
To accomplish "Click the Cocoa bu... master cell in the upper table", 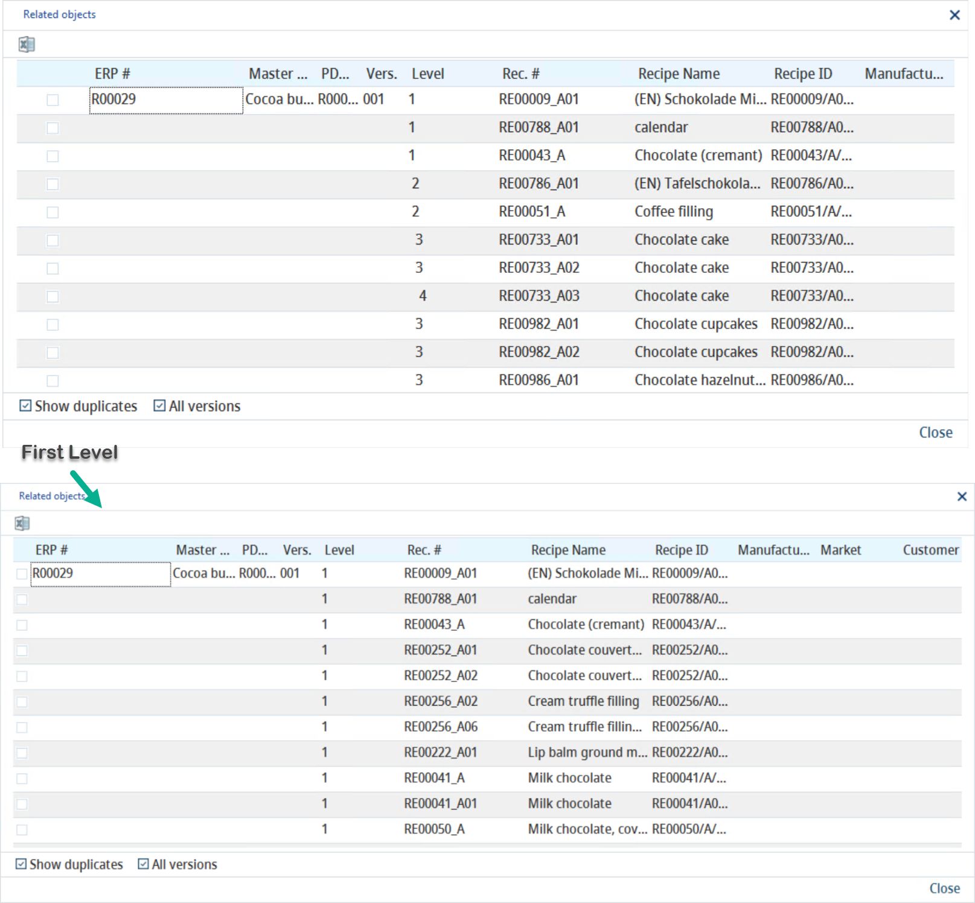I will (279, 100).
